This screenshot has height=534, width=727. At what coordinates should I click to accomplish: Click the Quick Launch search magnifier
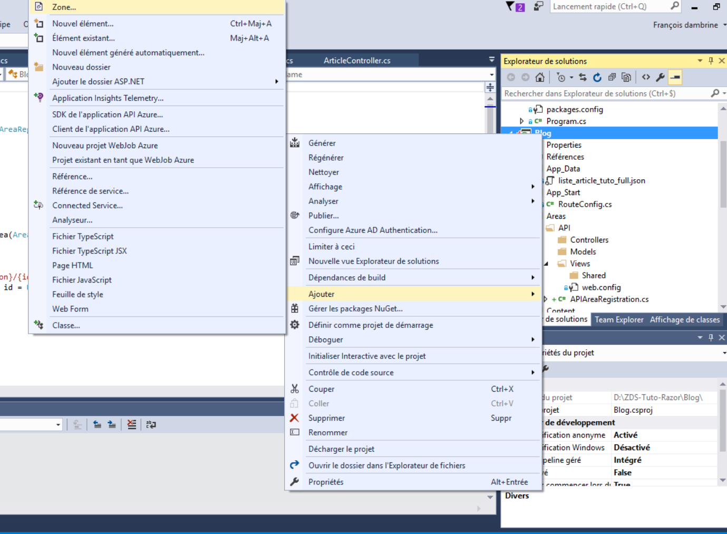[x=674, y=6]
